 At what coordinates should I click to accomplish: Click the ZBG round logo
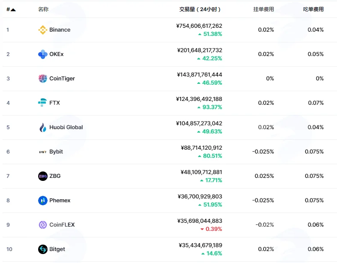point(43,176)
